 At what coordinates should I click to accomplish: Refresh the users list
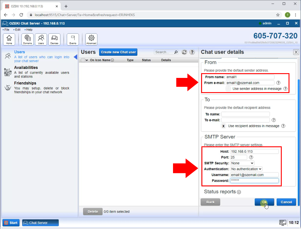[184, 52]
